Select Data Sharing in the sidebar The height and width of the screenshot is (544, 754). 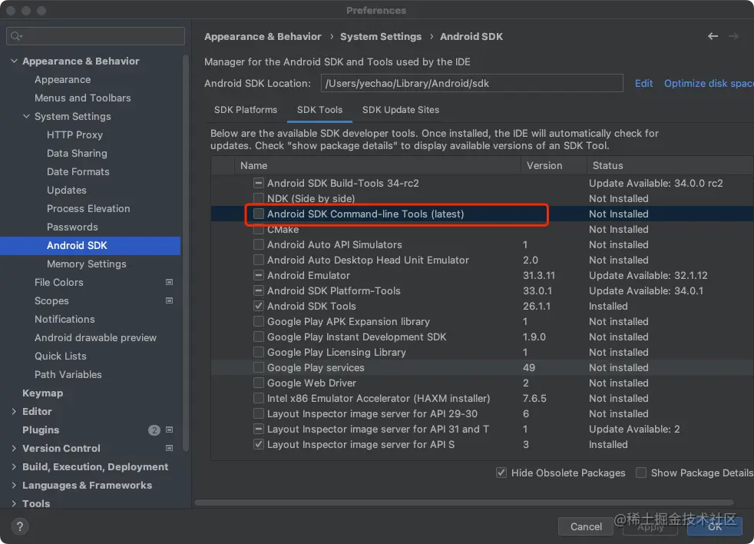[x=77, y=153]
